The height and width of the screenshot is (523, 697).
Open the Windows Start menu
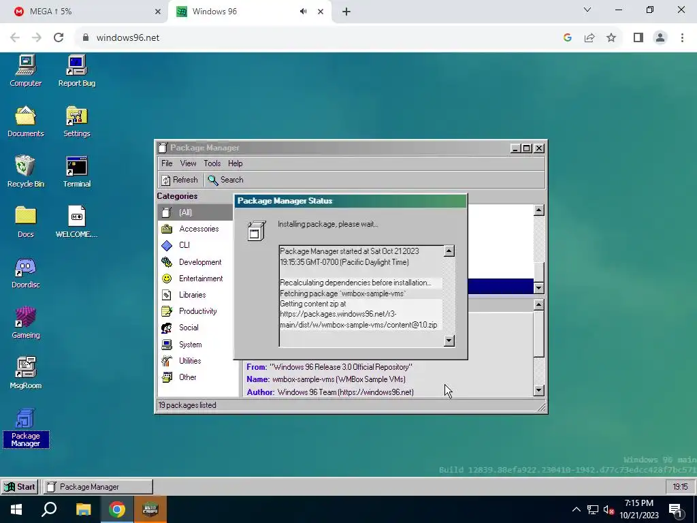[x=16, y=509]
